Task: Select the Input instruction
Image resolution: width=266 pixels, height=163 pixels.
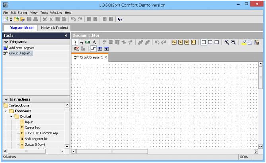Action: [x=29, y=122]
